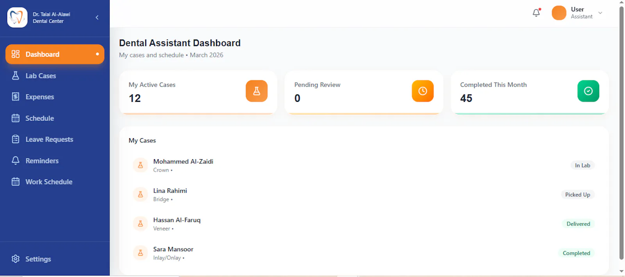The width and height of the screenshot is (625, 277).
Task: Click the Bridge case type text
Action: (161, 199)
